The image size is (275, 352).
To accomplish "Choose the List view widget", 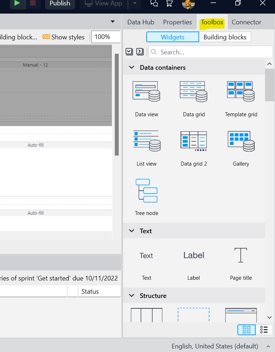I will tap(146, 141).
